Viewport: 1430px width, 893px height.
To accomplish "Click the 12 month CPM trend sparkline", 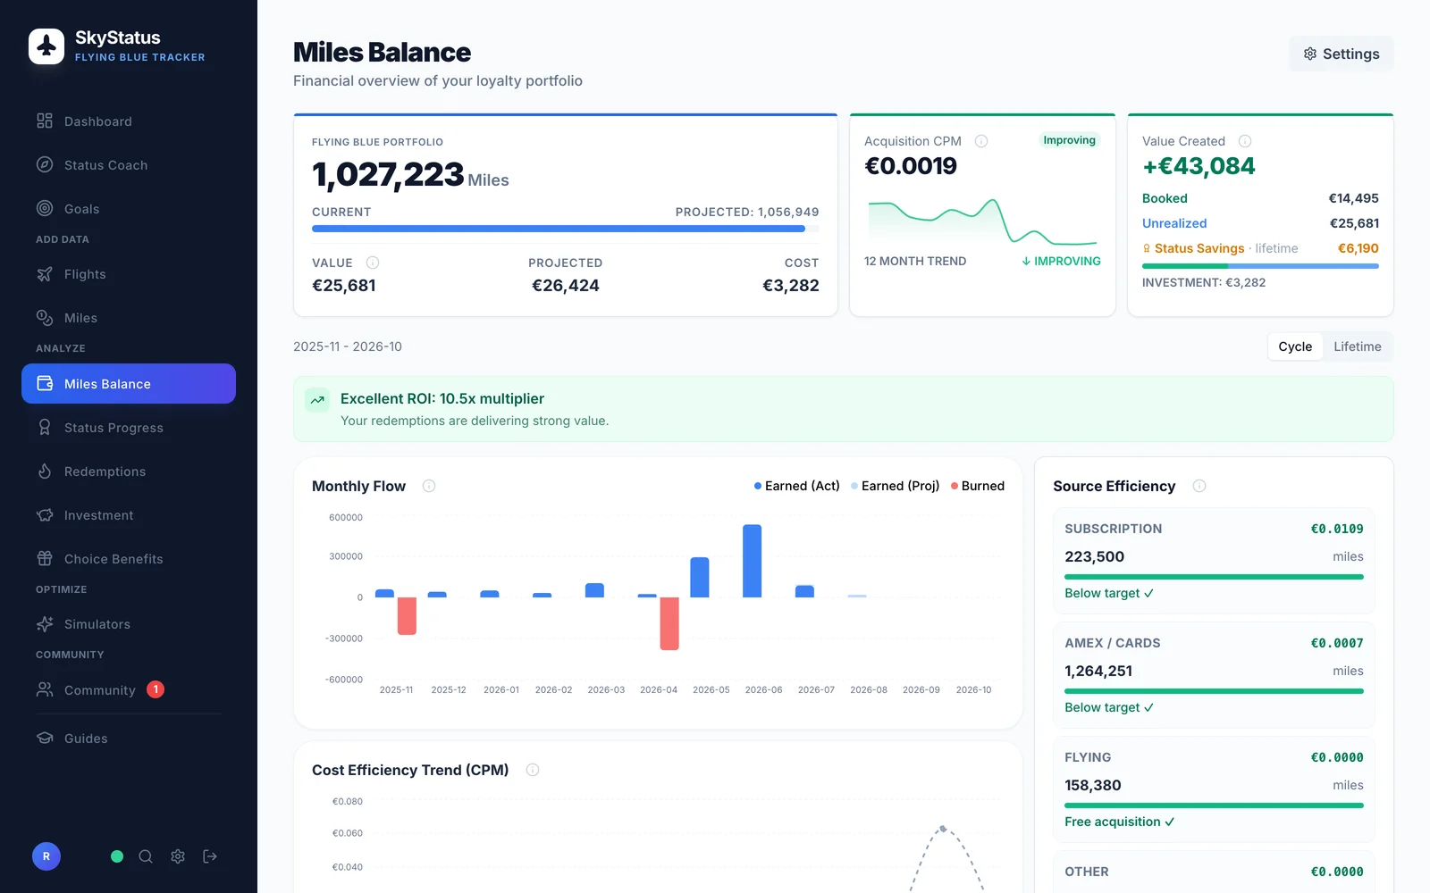I will pos(982,221).
